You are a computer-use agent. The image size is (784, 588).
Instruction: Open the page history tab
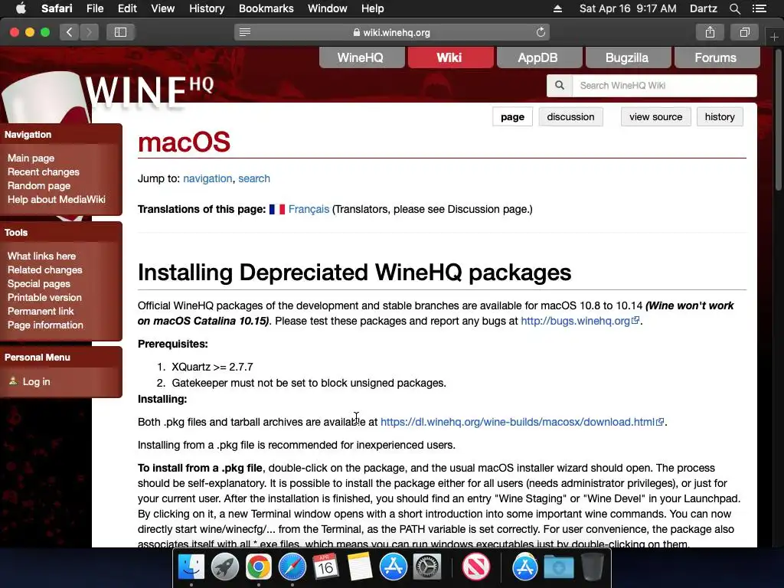point(720,117)
